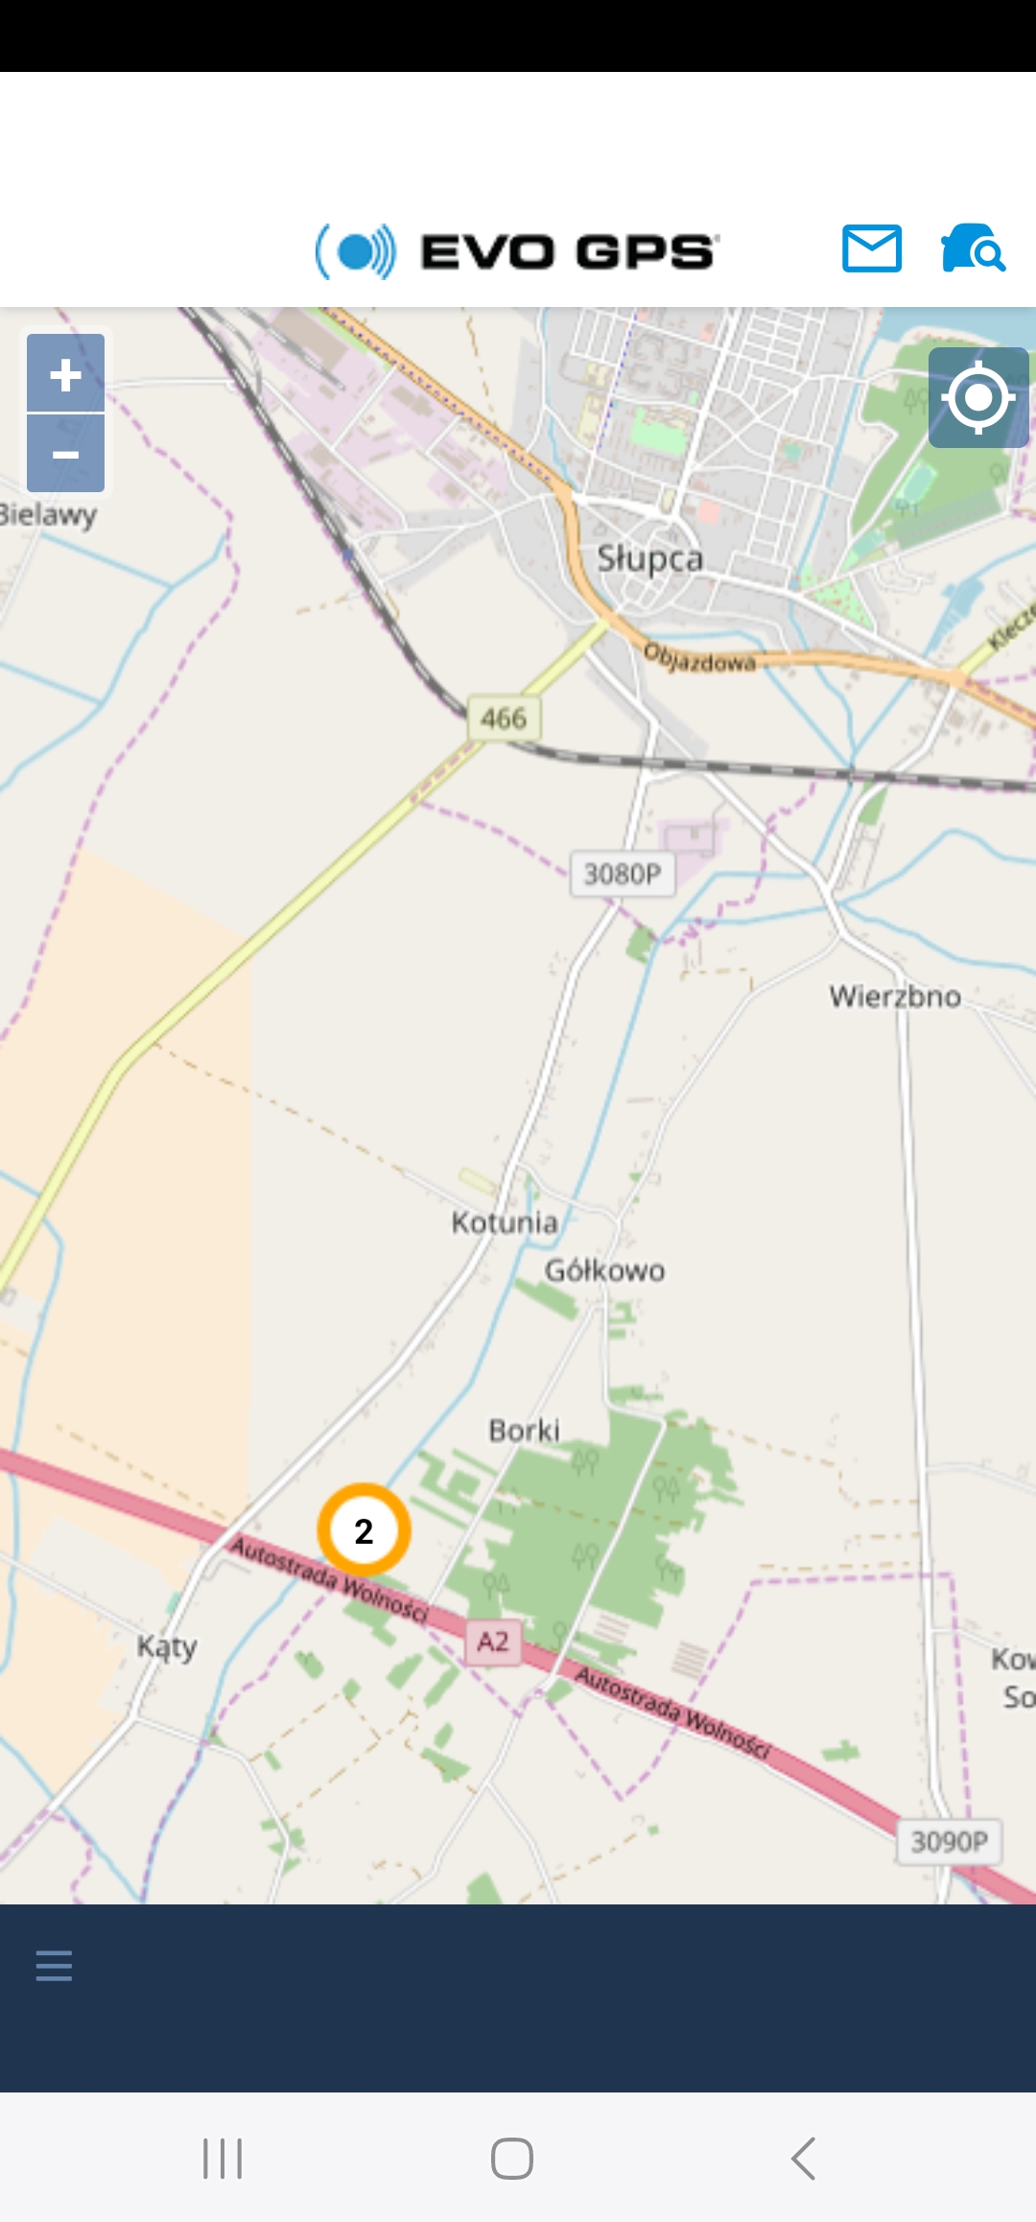The height and width of the screenshot is (2222, 1036).
Task: Tap the Android back button
Action: click(x=804, y=2158)
